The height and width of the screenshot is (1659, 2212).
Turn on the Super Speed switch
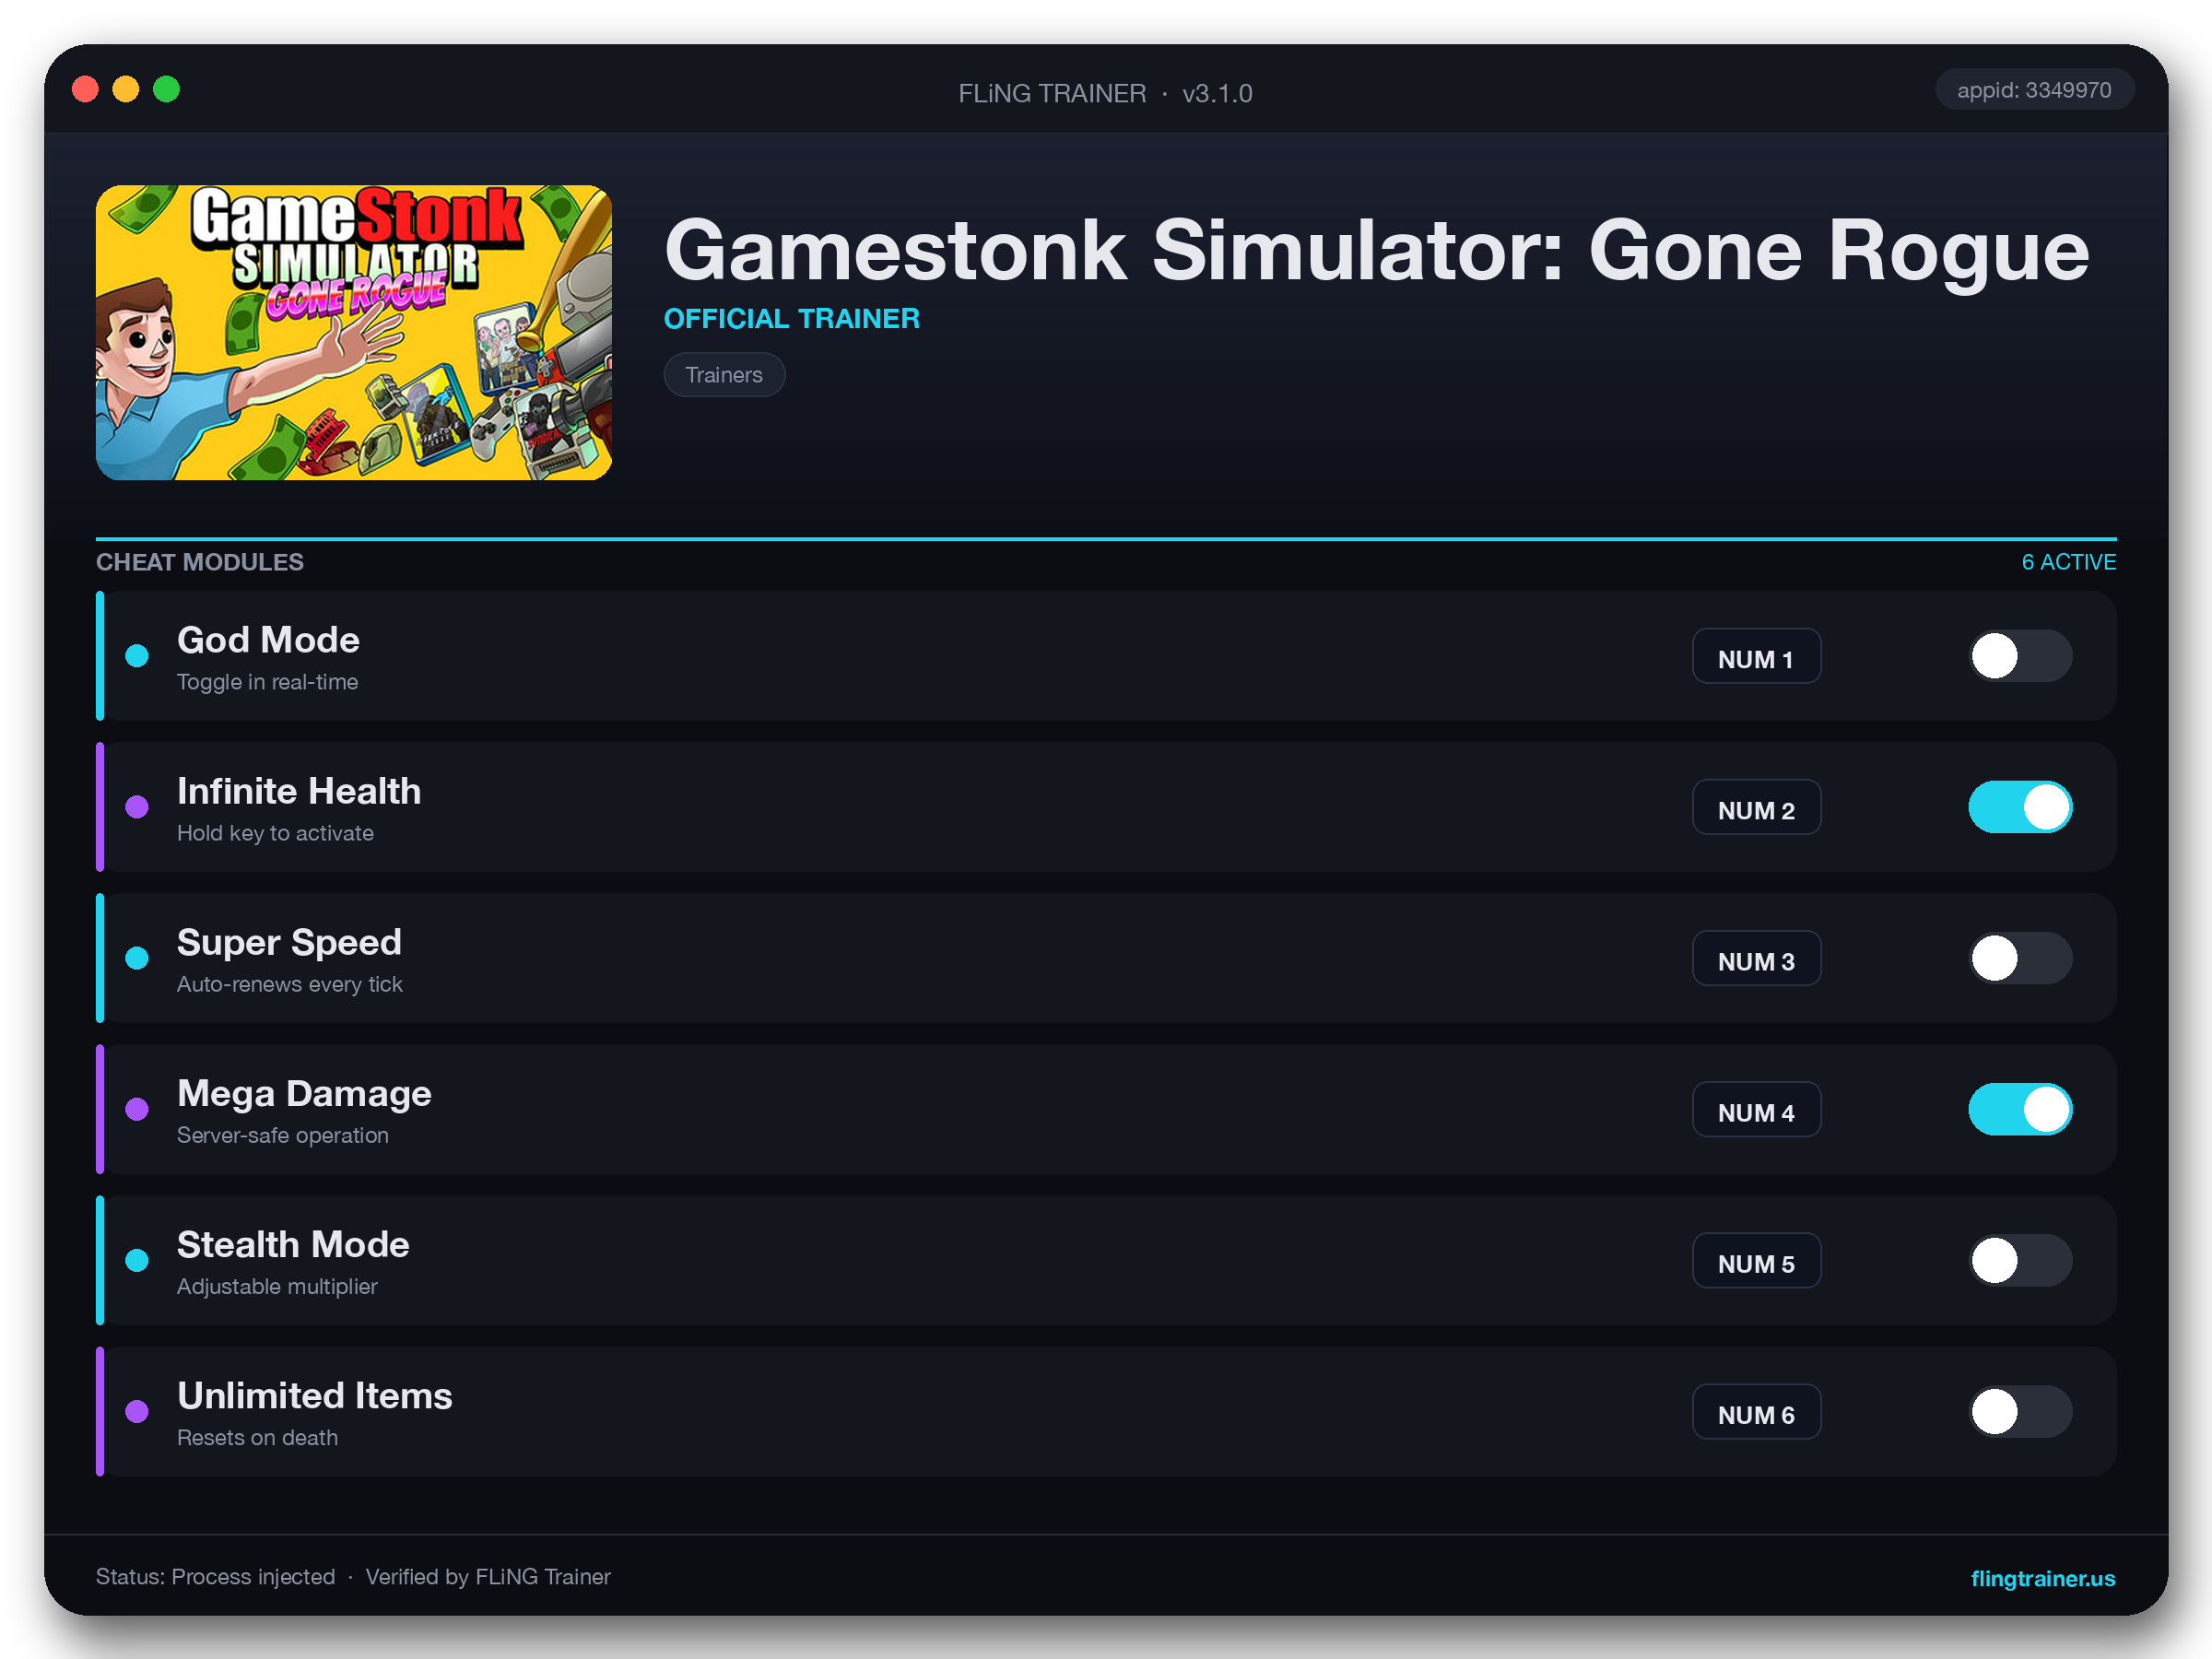pos(2020,958)
